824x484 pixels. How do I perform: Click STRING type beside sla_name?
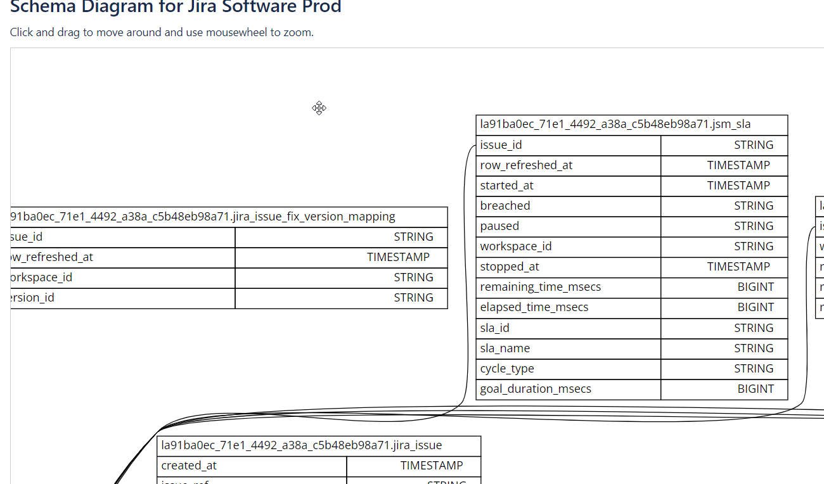click(x=754, y=348)
